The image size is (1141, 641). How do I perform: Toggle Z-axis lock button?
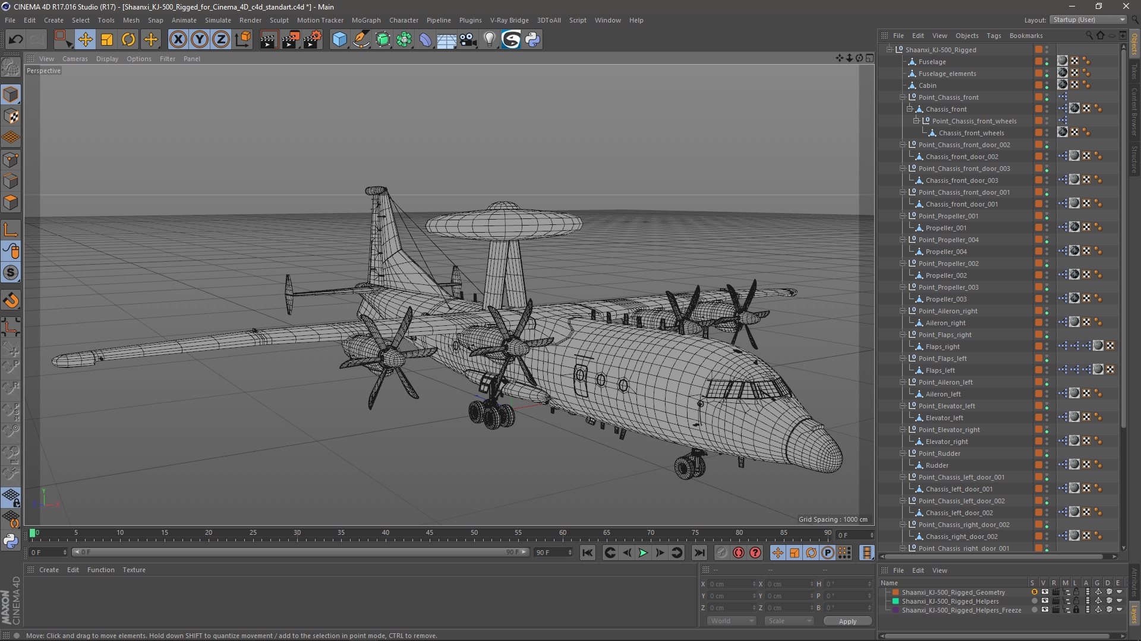[221, 40]
